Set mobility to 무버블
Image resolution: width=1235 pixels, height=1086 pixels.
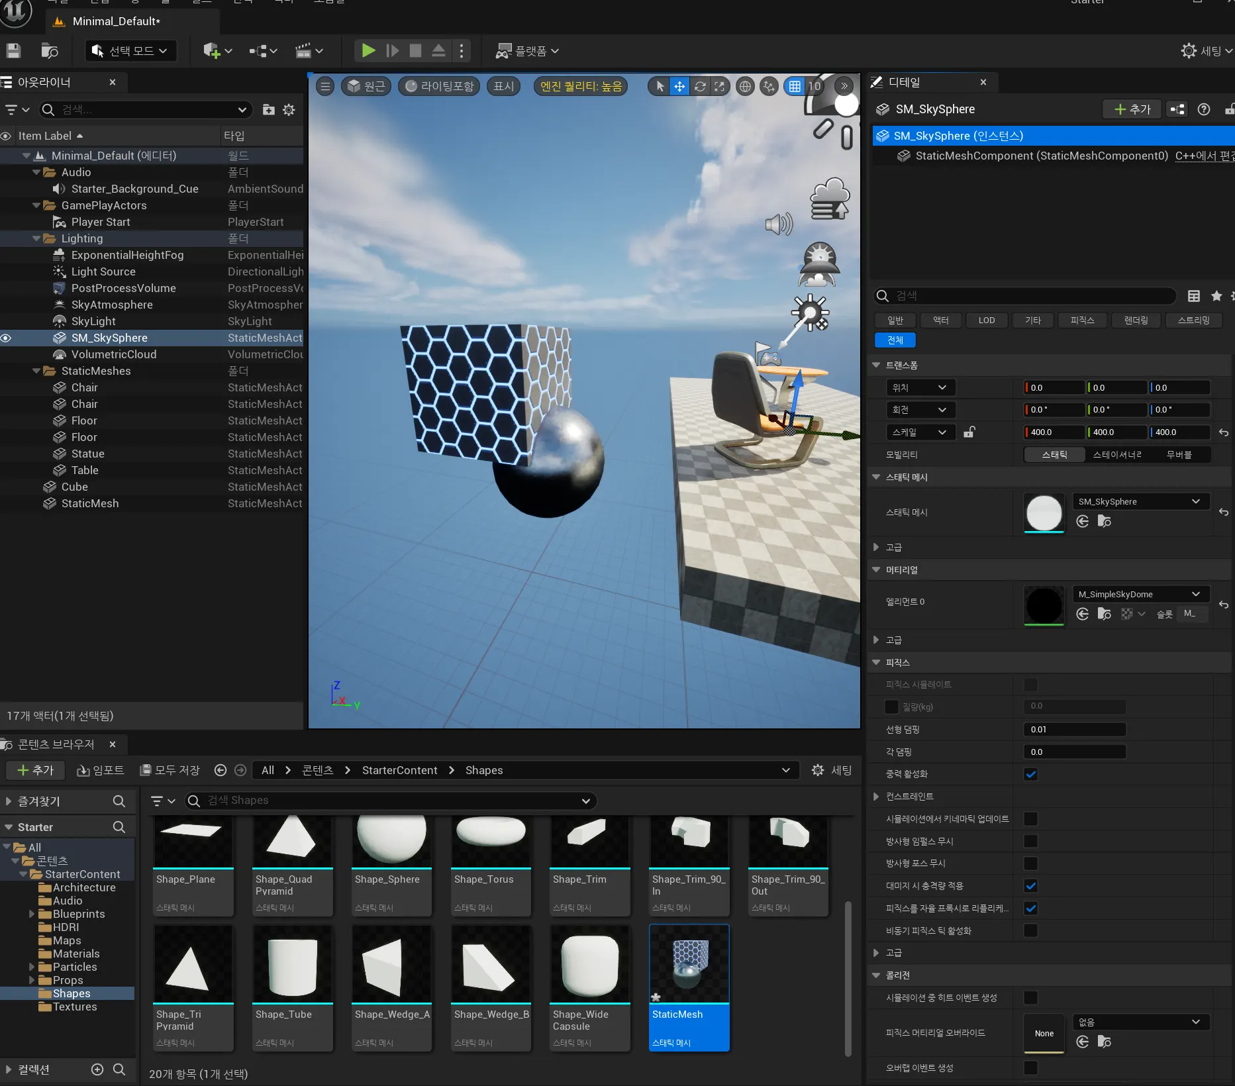point(1179,455)
